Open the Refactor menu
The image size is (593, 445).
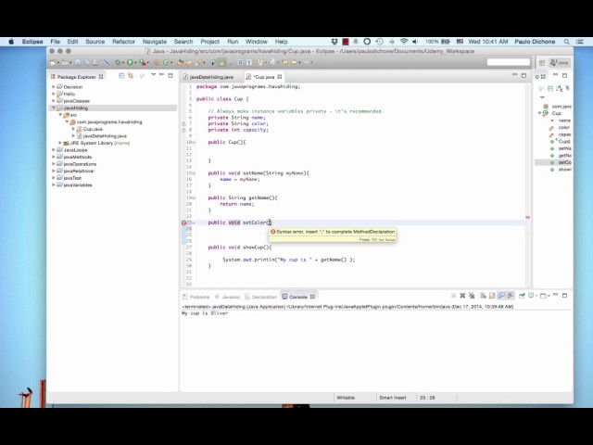point(123,41)
